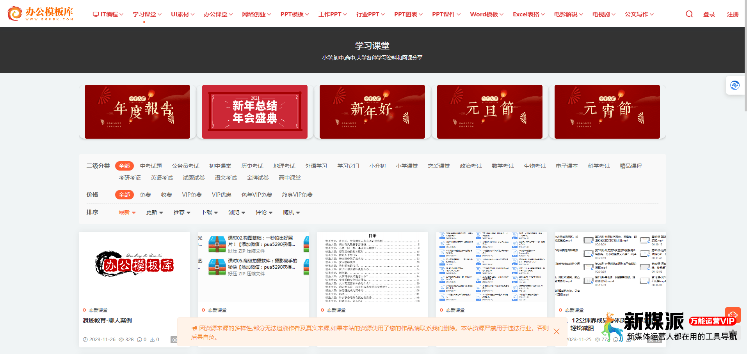This screenshot has width=747, height=354.
Task: Click the 登录 login link
Action: tap(709, 14)
